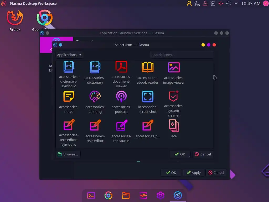Select the accessories-notes icon
Viewport: 269px width, 202px height.
pos(69,96)
